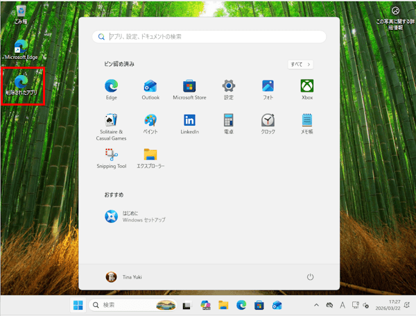This screenshot has width=416, height=316.
Task: Open the volume tray icon
Action: pyautogui.click(x=366, y=306)
